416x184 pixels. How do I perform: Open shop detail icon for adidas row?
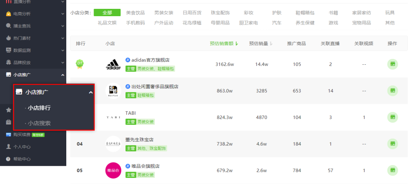point(393,64)
